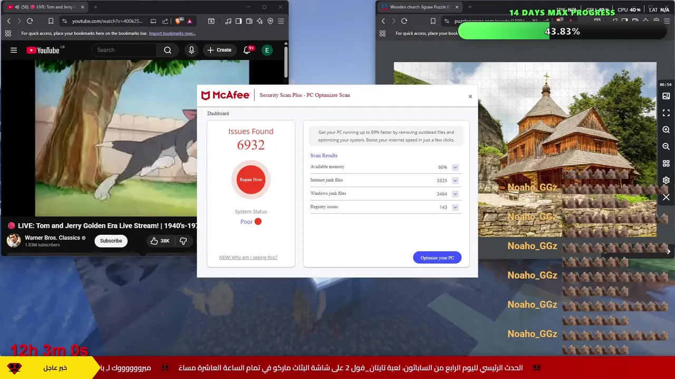
Task: Click inside the YouTube search field
Action: tap(124, 50)
